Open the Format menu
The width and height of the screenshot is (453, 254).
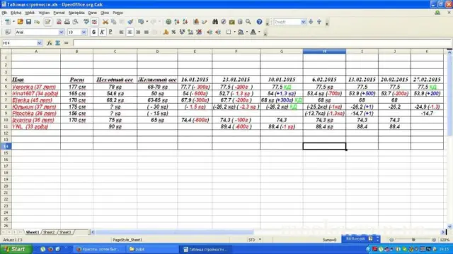click(59, 13)
